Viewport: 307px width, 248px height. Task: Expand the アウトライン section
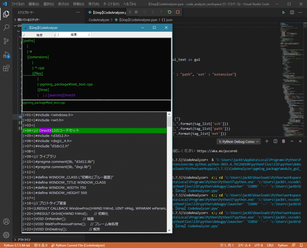(24, 239)
